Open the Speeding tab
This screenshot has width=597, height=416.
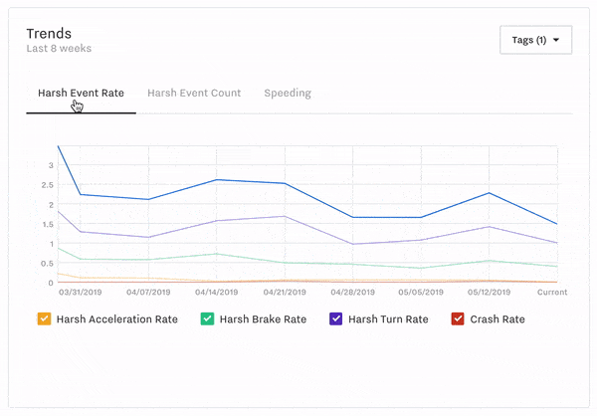pos(288,93)
